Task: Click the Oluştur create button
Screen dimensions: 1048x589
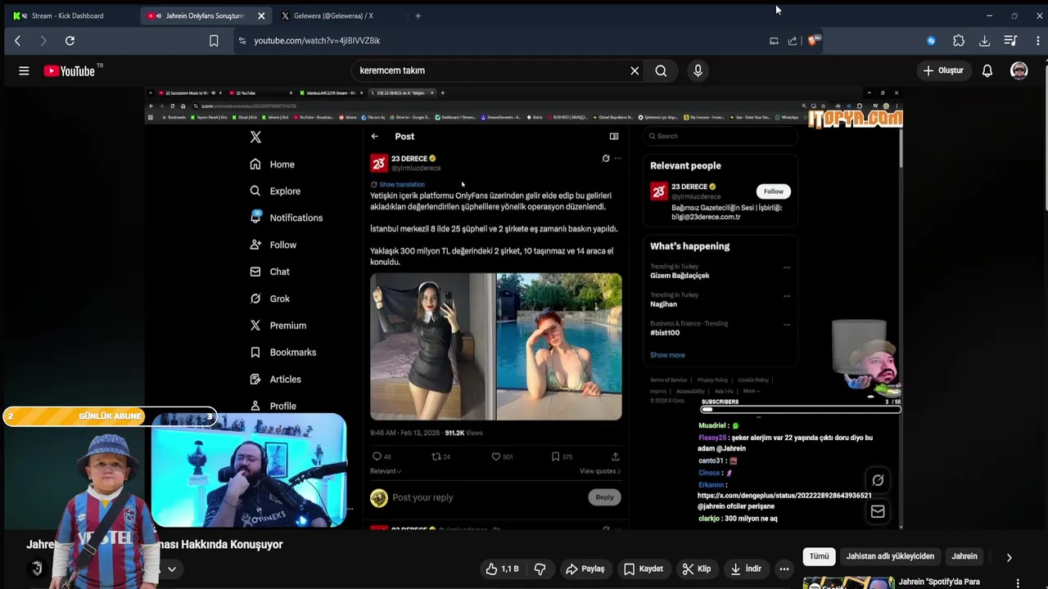Action: (943, 71)
